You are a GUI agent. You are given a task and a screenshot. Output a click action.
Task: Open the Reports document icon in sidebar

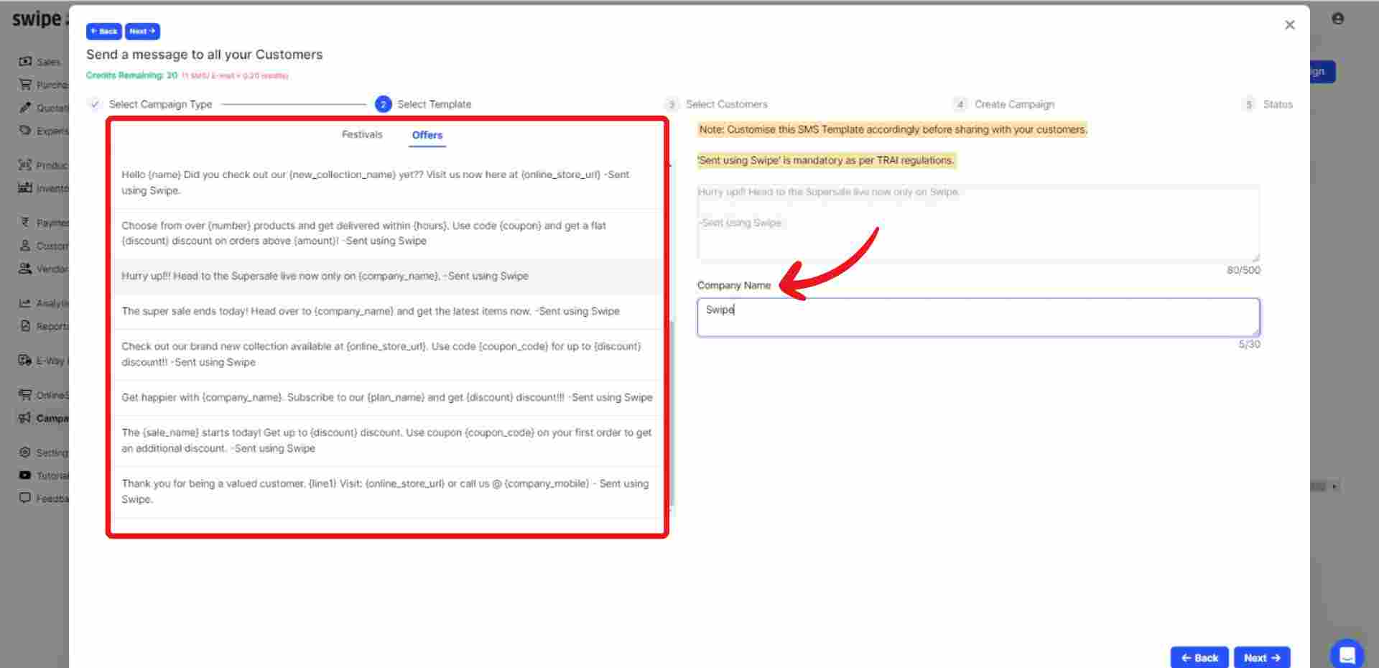25,326
